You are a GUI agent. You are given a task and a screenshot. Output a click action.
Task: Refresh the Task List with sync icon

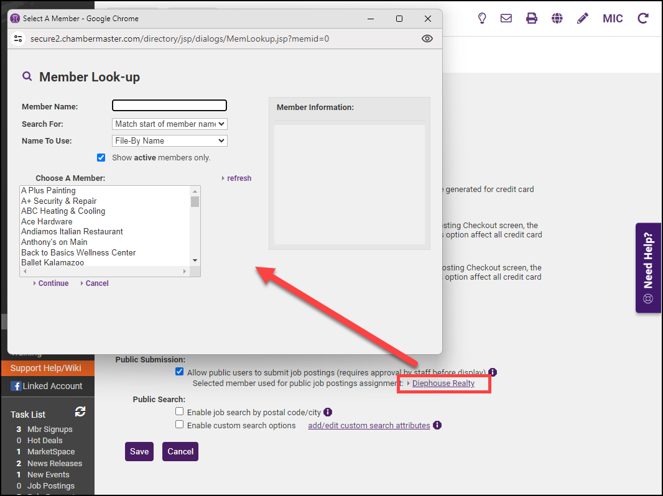[80, 411]
